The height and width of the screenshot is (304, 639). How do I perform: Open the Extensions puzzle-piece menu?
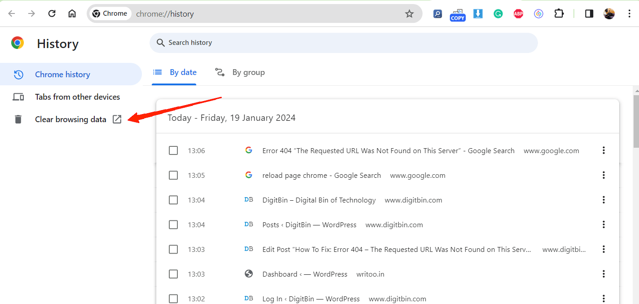(x=559, y=13)
